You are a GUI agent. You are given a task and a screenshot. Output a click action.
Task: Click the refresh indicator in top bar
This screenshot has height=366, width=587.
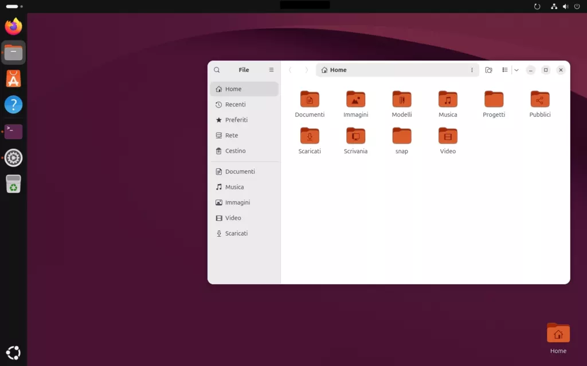tap(537, 6)
